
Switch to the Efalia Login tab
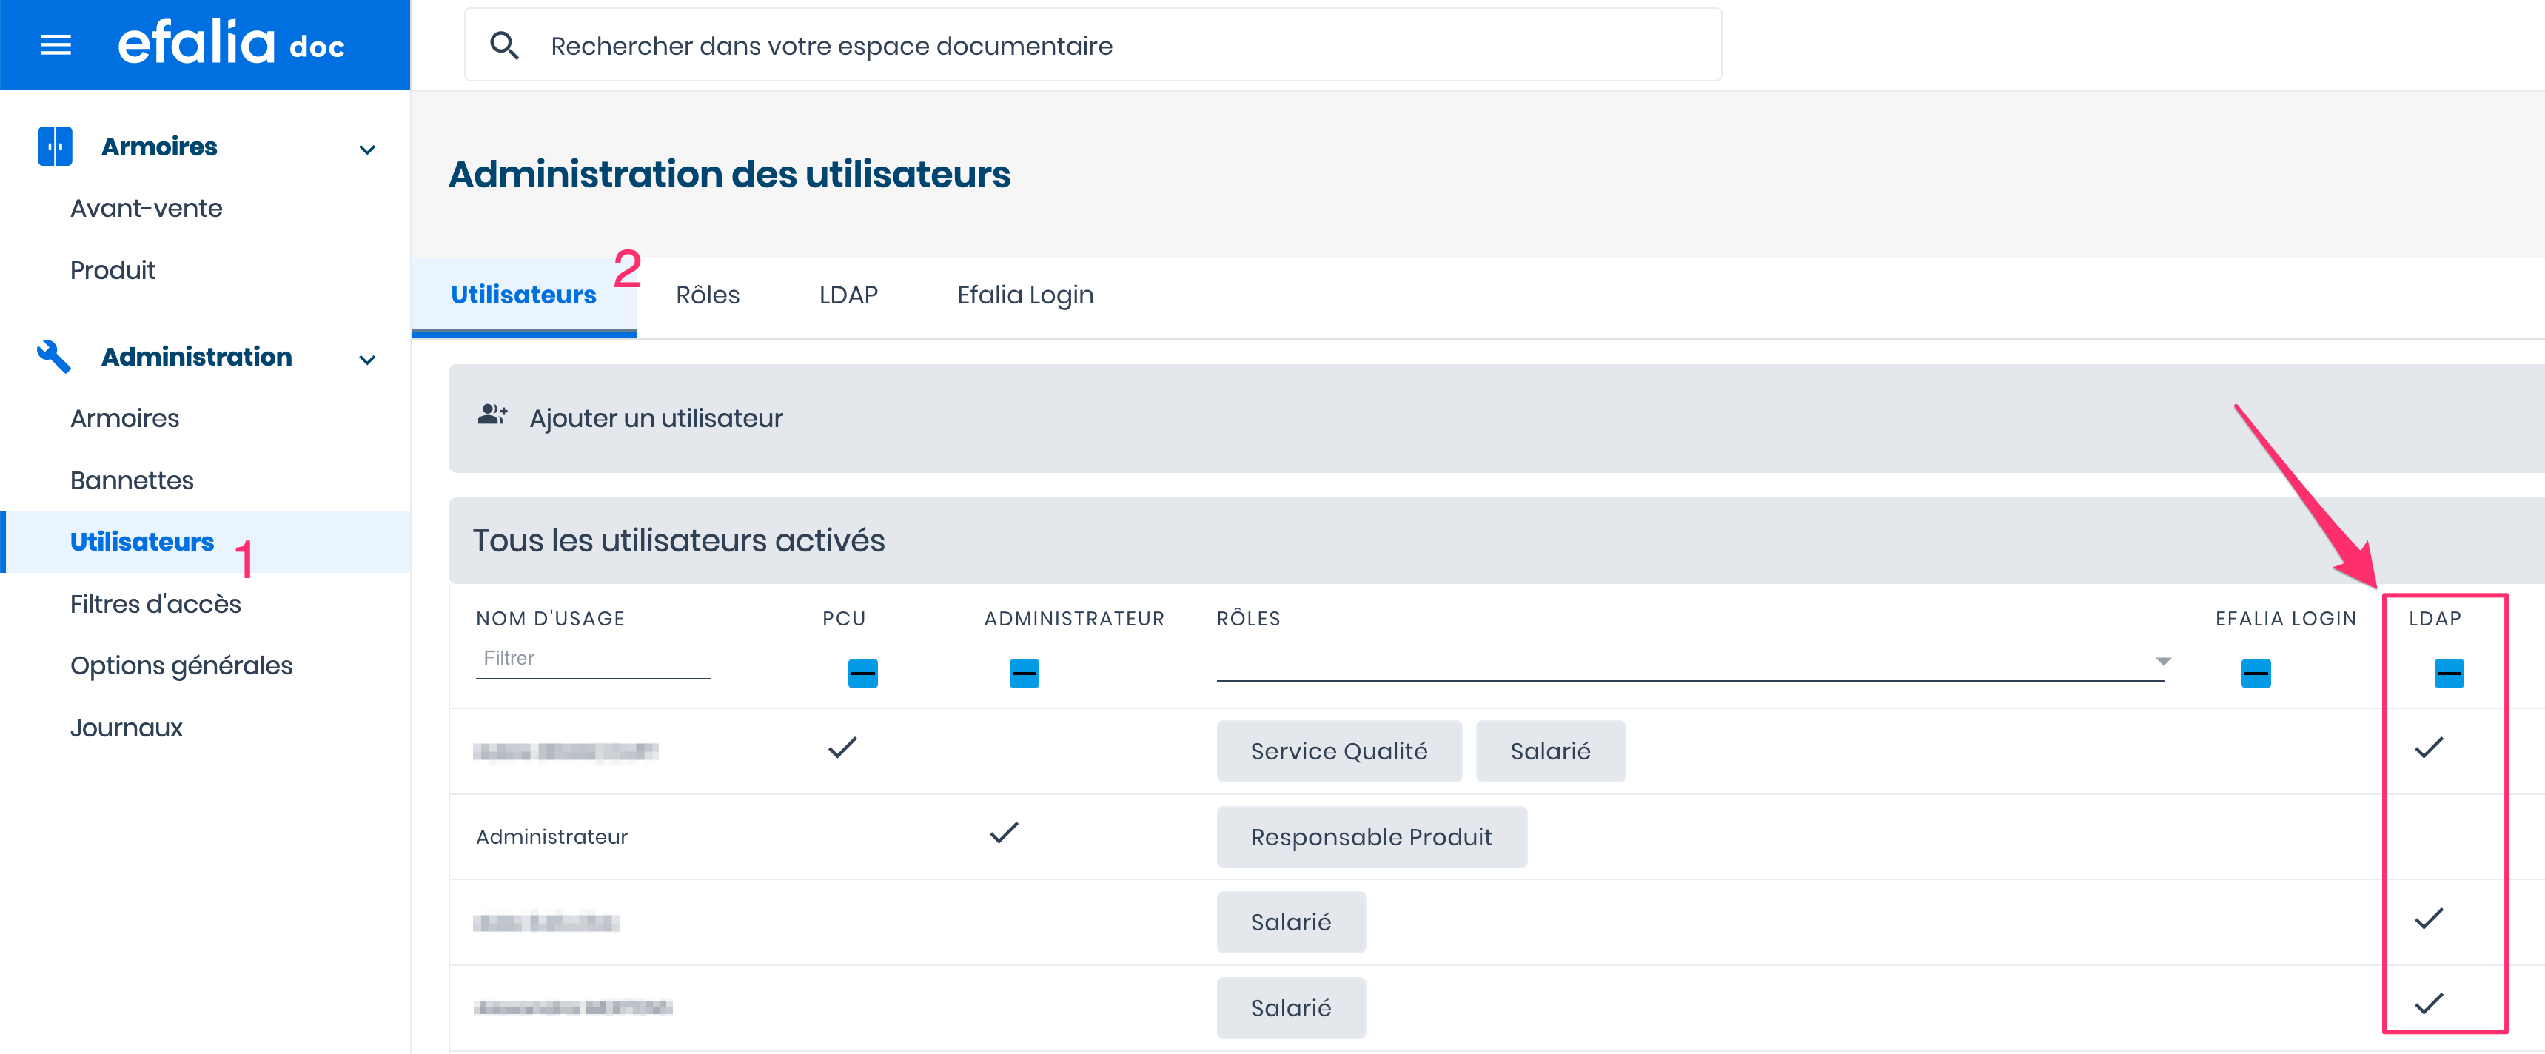pos(1025,295)
